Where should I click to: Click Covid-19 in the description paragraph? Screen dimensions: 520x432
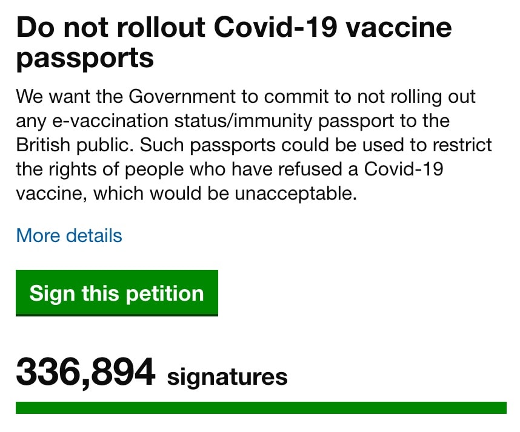click(x=404, y=169)
